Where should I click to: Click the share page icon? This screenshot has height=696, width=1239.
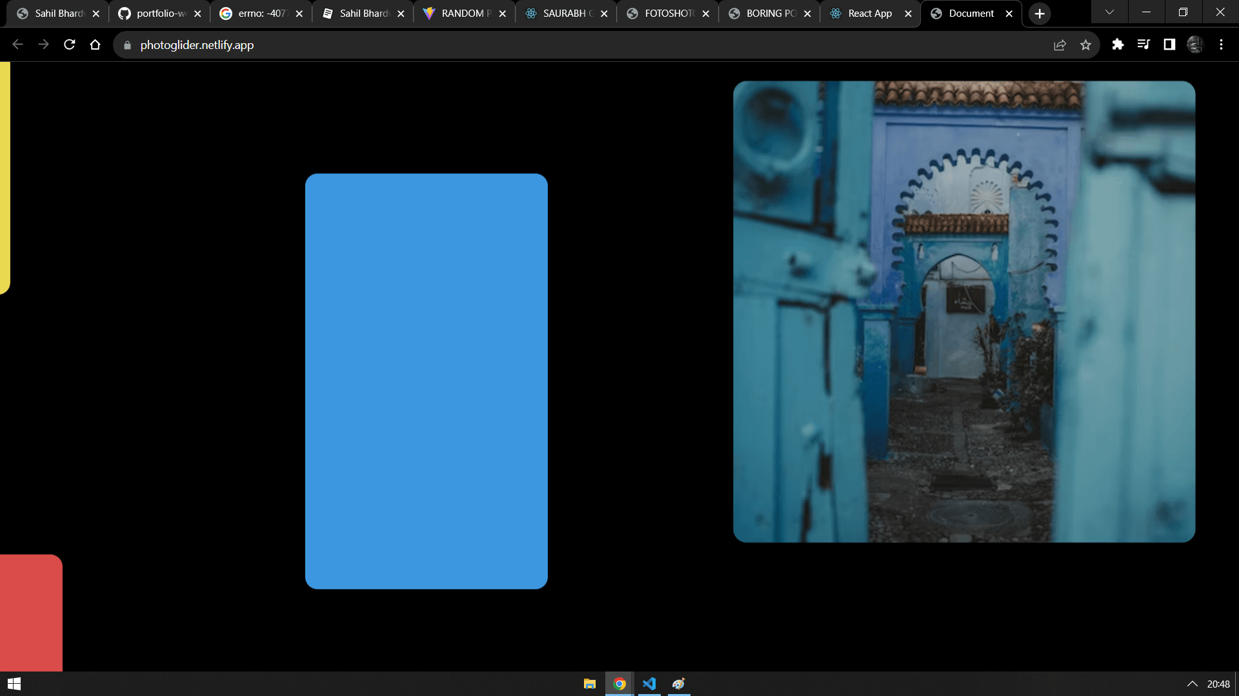pos(1060,44)
